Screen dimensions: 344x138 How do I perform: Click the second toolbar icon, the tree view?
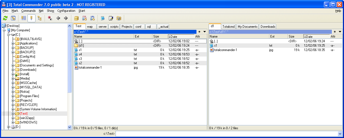13,18
